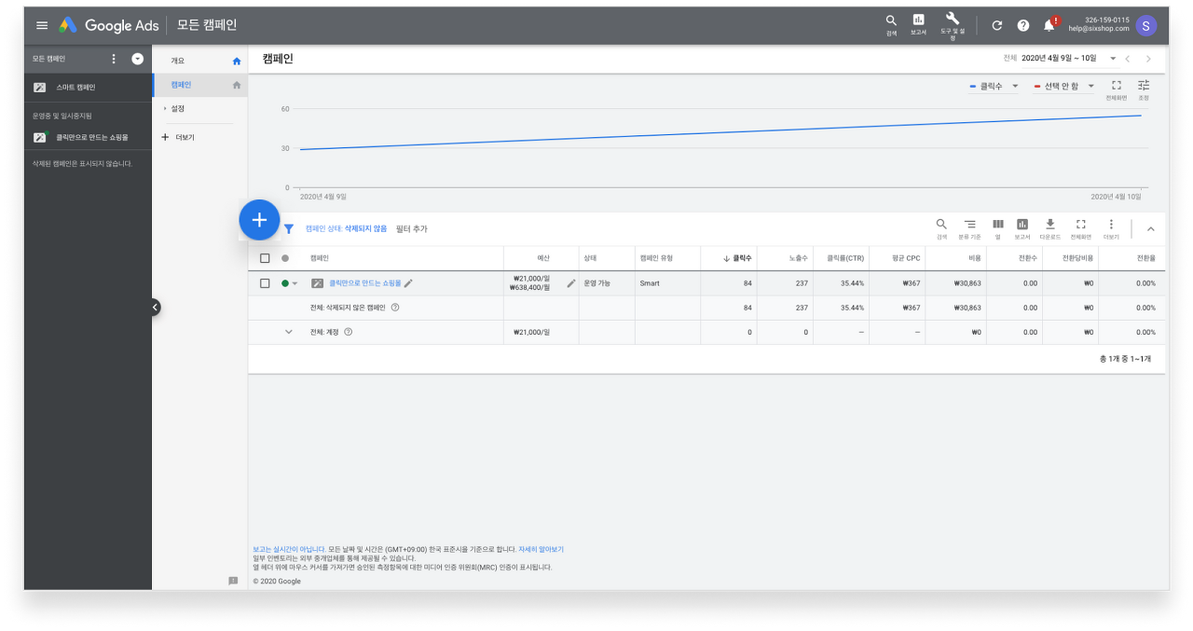Click help icon beside 삭제되지 않은 캠페인
This screenshot has height=631, width=1193.
(395, 308)
